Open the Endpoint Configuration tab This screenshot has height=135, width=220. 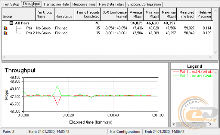[144, 4]
